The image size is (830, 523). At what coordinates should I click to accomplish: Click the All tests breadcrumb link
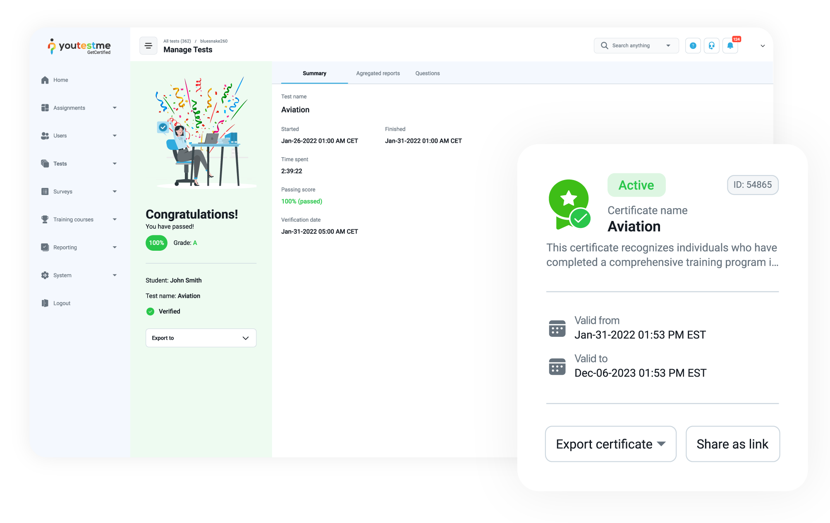(x=177, y=41)
